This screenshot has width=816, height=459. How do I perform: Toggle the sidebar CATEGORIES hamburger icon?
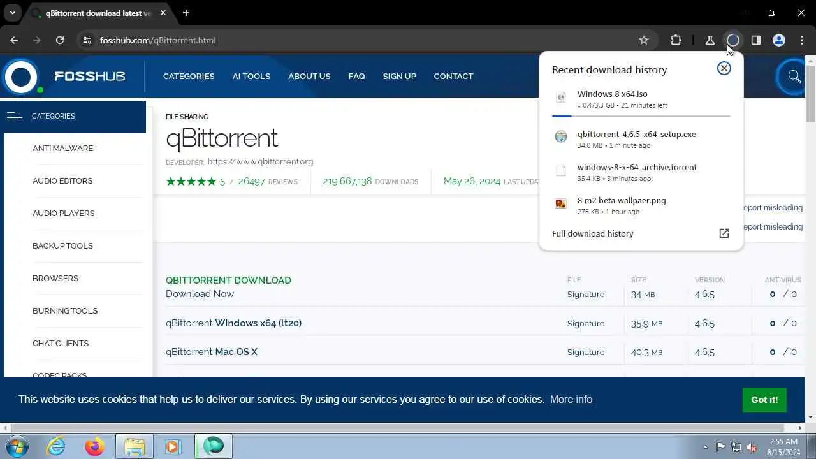[14, 116]
